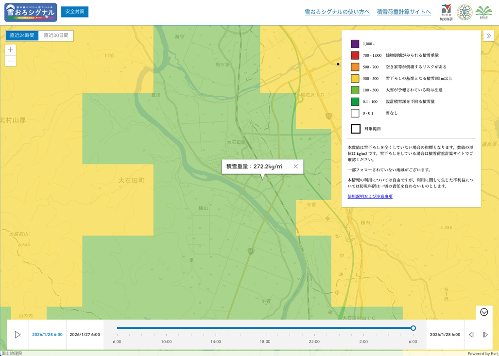499x356 pixels.
Task: Open 雪おろシグナルの使い方へ link
Action: pos(337,12)
